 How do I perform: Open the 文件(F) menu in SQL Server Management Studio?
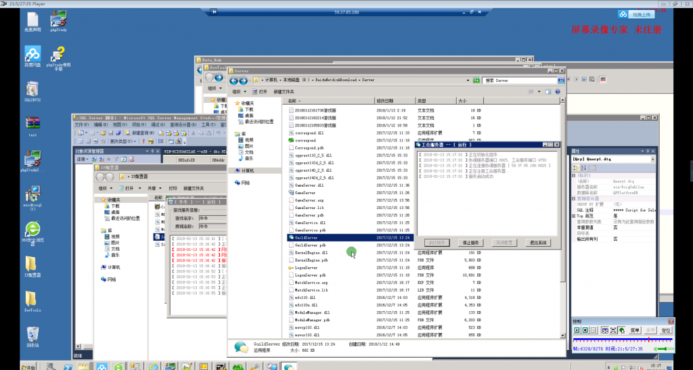coord(81,125)
